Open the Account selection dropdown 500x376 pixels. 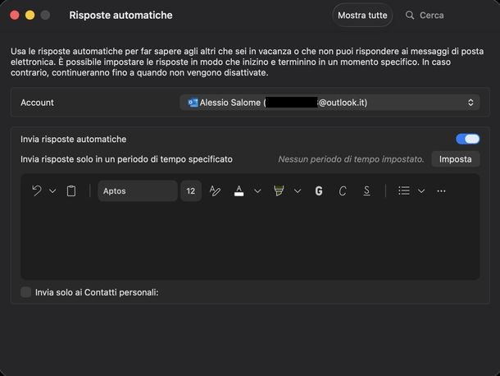point(330,103)
